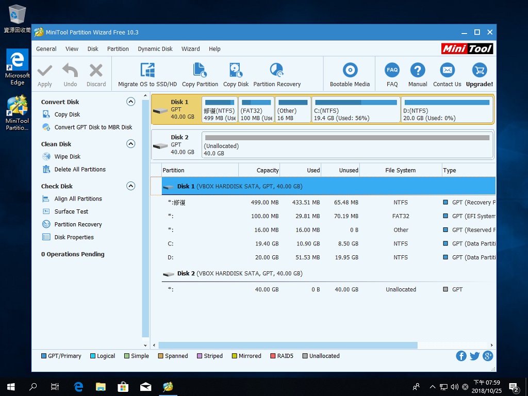Select the D: partition row

click(x=328, y=257)
